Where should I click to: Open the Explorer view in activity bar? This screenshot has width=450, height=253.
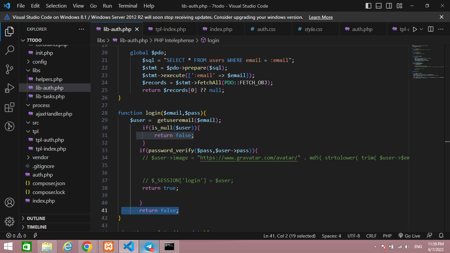[10, 32]
